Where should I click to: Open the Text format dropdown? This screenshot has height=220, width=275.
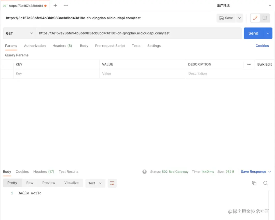95,183
